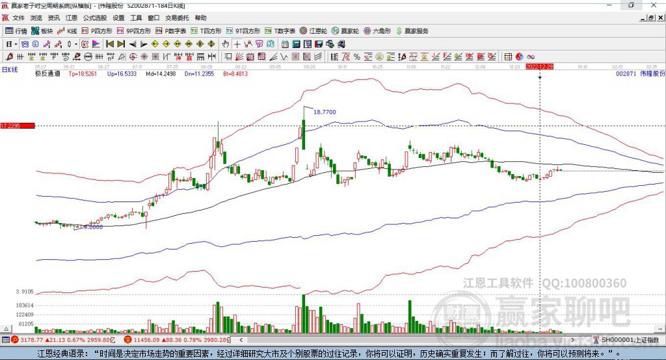
Task: Open the 帮助 menu
Action: 200,18
